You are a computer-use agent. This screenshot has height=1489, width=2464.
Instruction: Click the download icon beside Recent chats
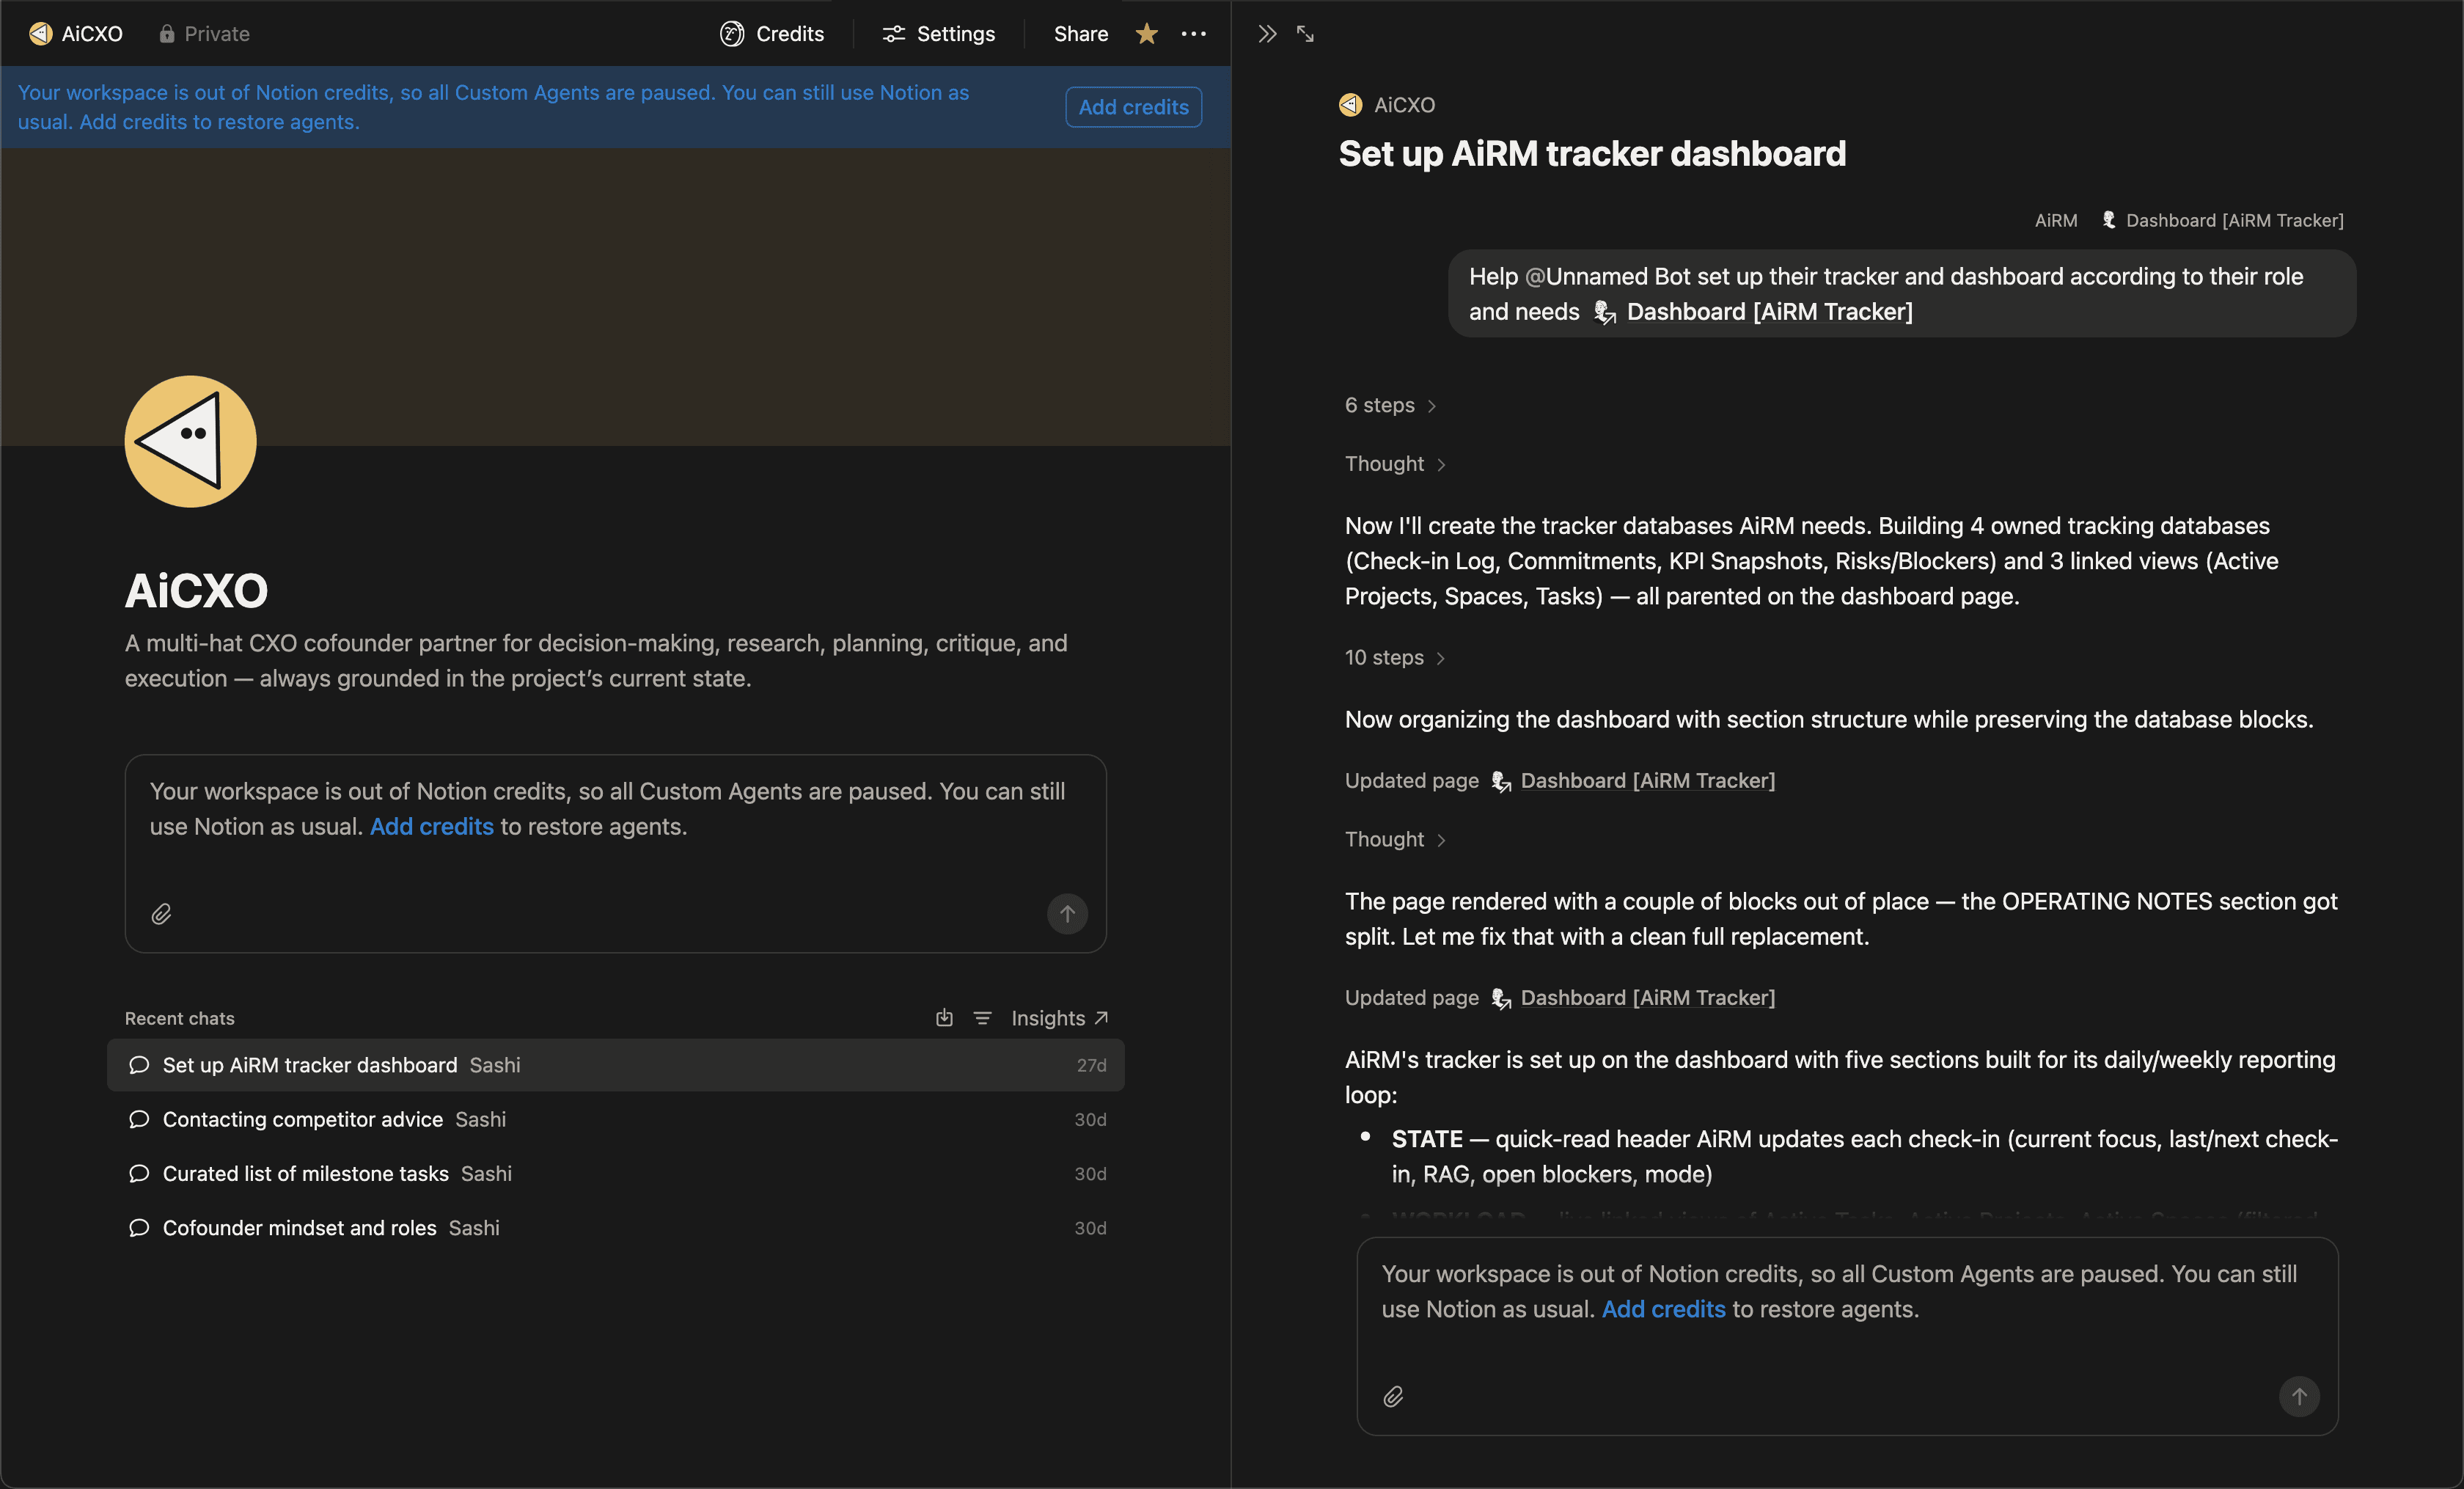click(944, 1018)
